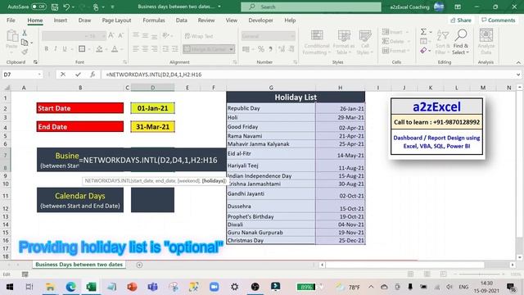Cancel the formula entry with the X icon

(x=63, y=75)
